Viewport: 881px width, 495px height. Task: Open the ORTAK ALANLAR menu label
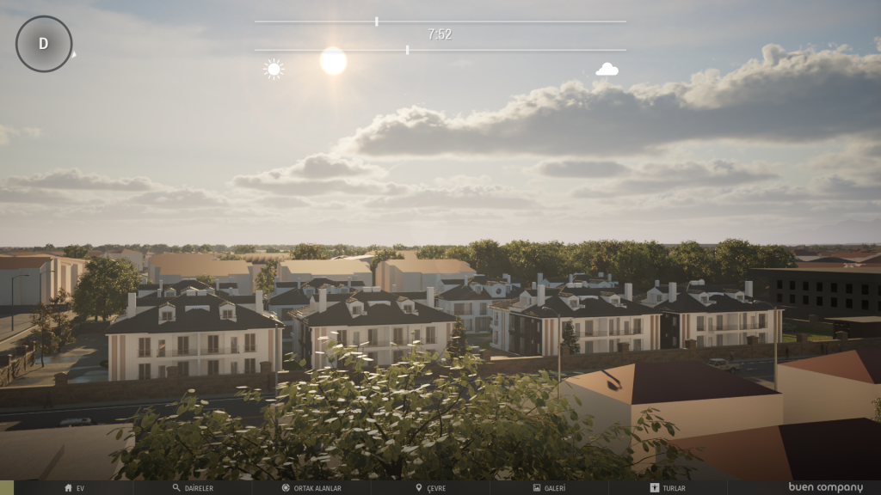click(317, 488)
